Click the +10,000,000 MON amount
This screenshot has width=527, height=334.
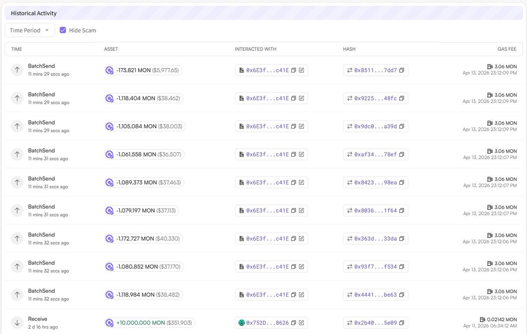(141, 323)
